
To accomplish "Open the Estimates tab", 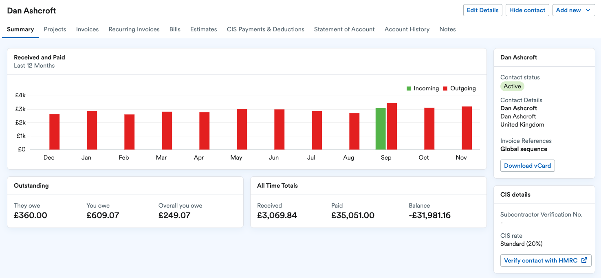I will [204, 29].
